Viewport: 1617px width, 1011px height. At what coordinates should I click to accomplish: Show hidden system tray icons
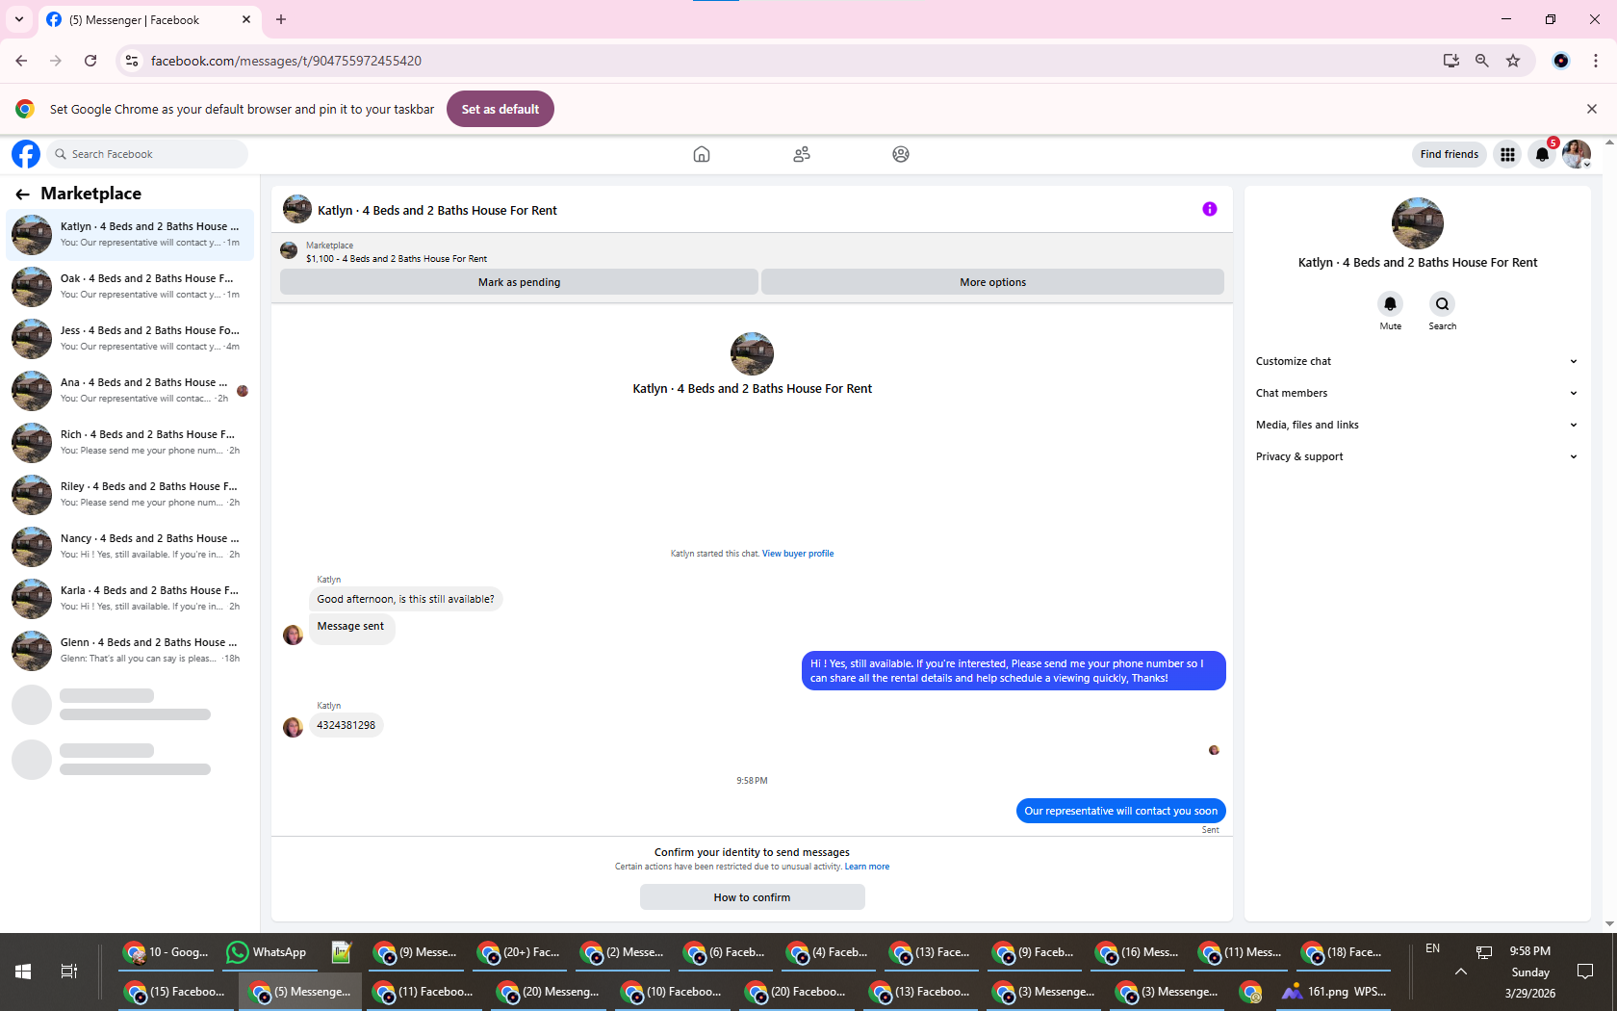click(x=1461, y=972)
